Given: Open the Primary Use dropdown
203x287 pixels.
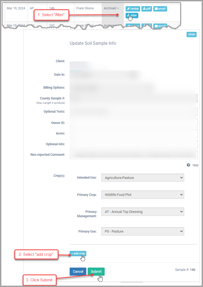Looking at the screenshot, I should pos(143,231).
